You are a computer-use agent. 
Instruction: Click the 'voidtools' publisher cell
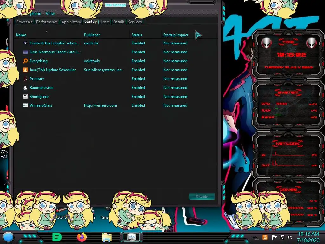click(x=92, y=61)
